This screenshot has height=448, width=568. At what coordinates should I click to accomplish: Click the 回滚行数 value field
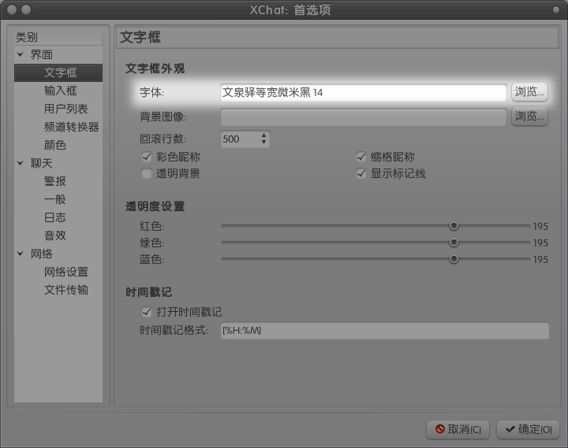pos(240,139)
